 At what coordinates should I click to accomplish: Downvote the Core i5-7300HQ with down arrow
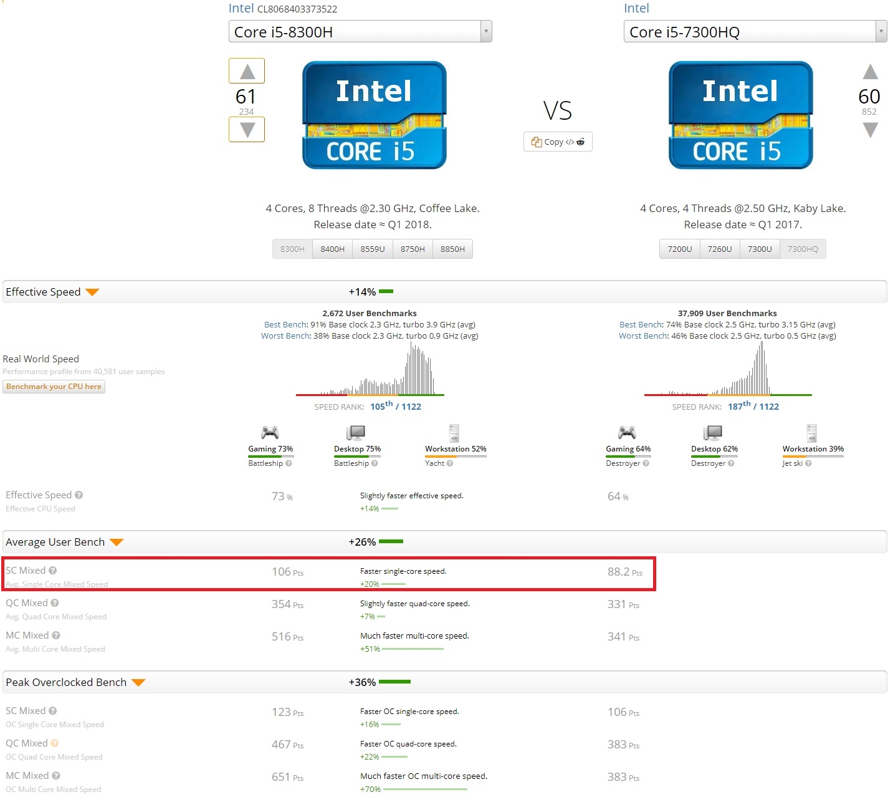tap(870, 130)
